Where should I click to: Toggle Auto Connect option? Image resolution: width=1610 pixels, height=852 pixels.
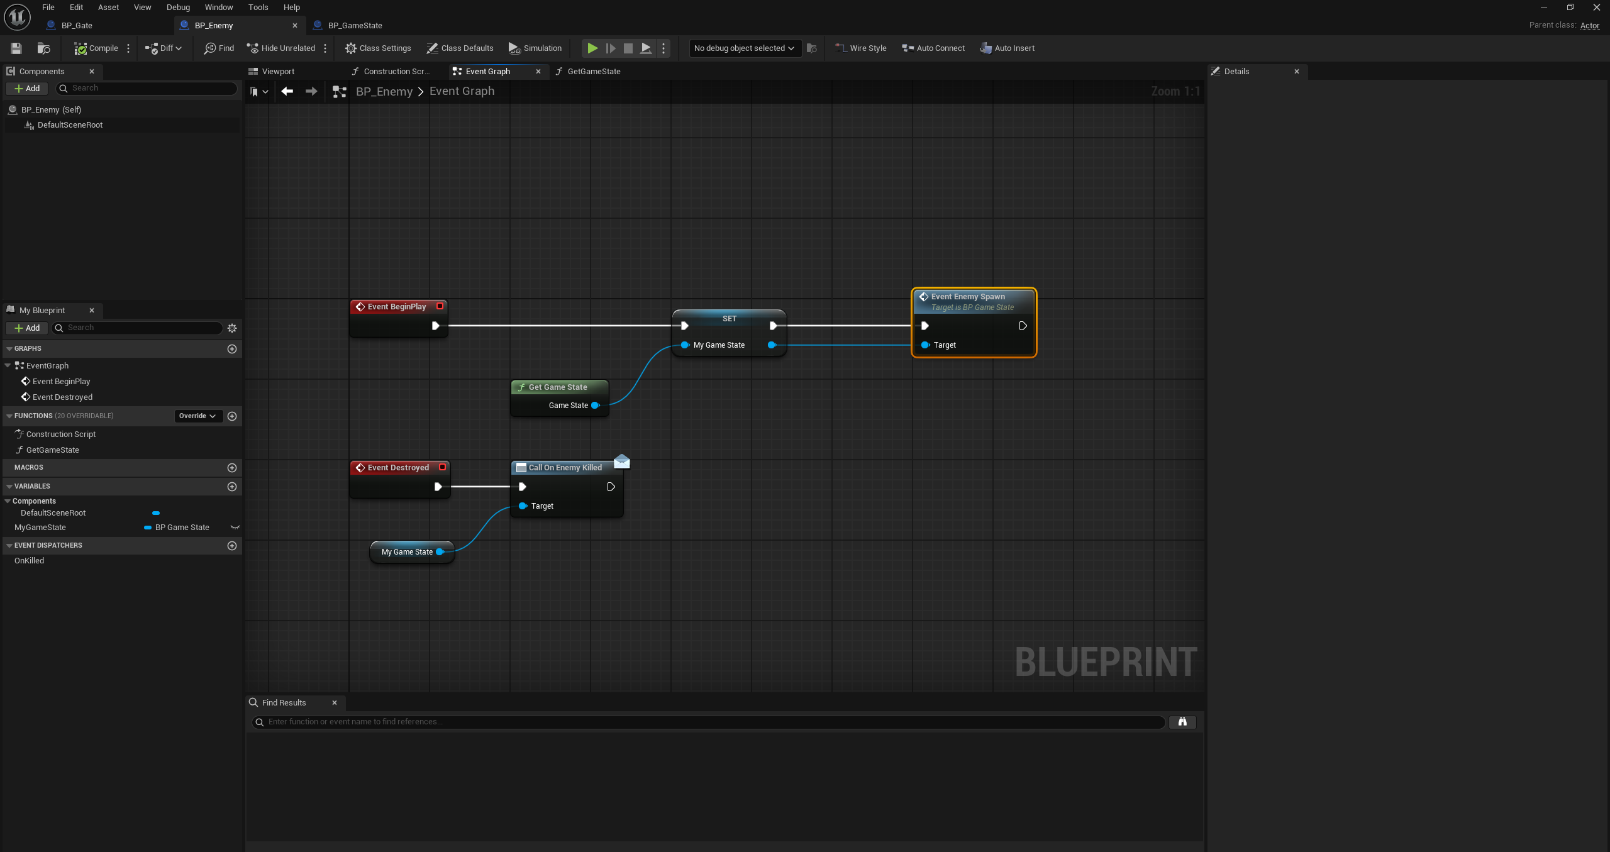(933, 48)
